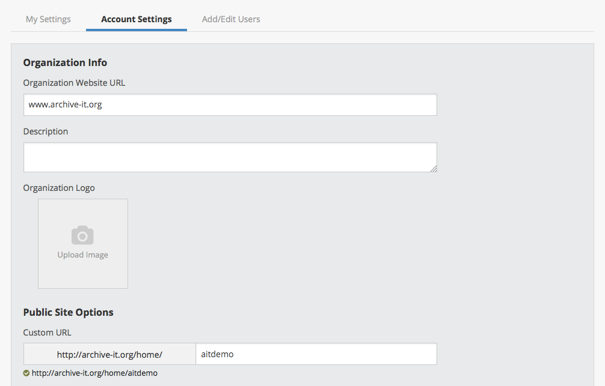
Task: Click the Custom URL field containing aitdemo
Action: [x=316, y=354]
